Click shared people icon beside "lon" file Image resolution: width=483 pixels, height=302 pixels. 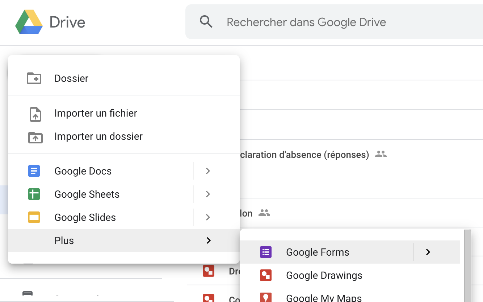click(x=264, y=213)
